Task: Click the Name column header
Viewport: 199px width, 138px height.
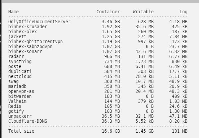Action: (x=14, y=12)
